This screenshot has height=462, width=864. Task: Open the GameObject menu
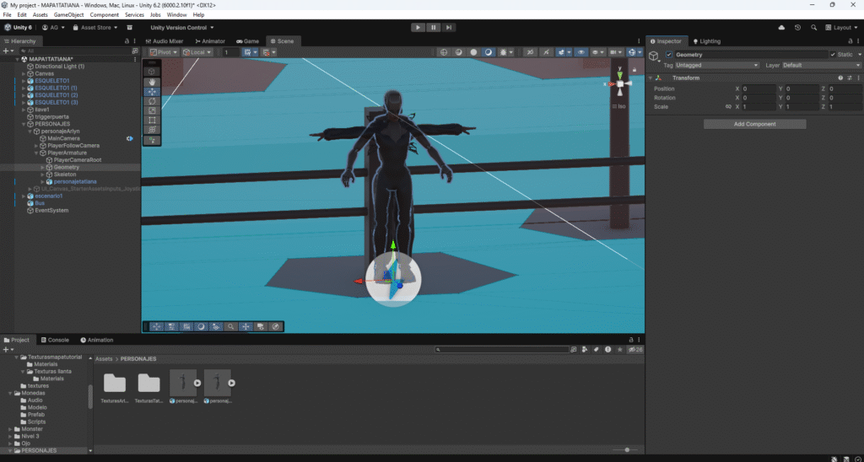[x=68, y=15]
